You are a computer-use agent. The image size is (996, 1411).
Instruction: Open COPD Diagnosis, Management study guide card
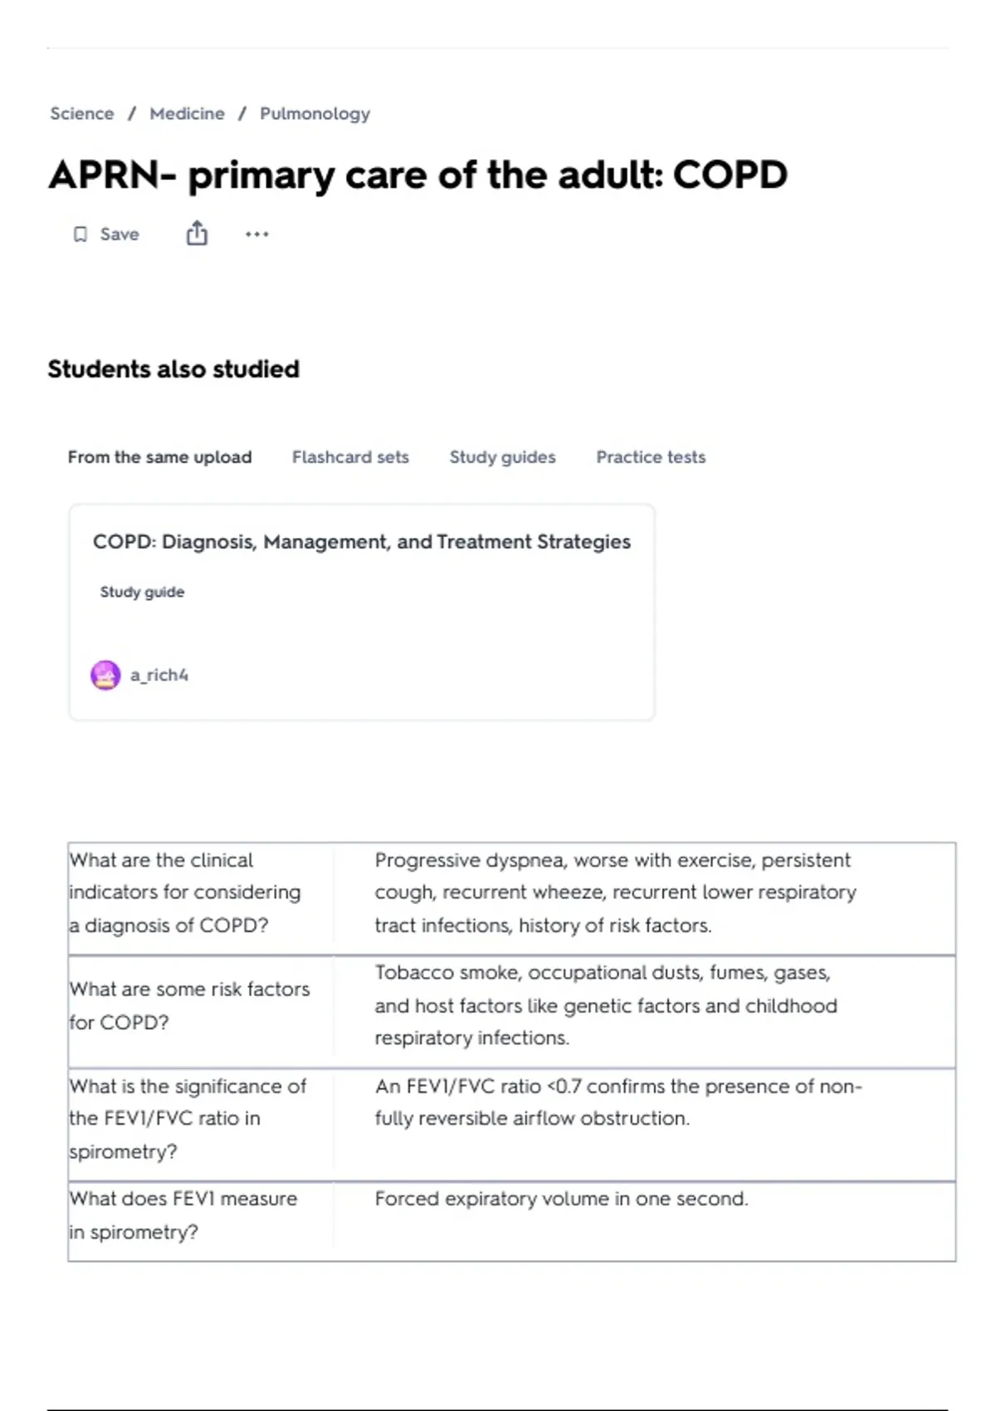tap(362, 612)
